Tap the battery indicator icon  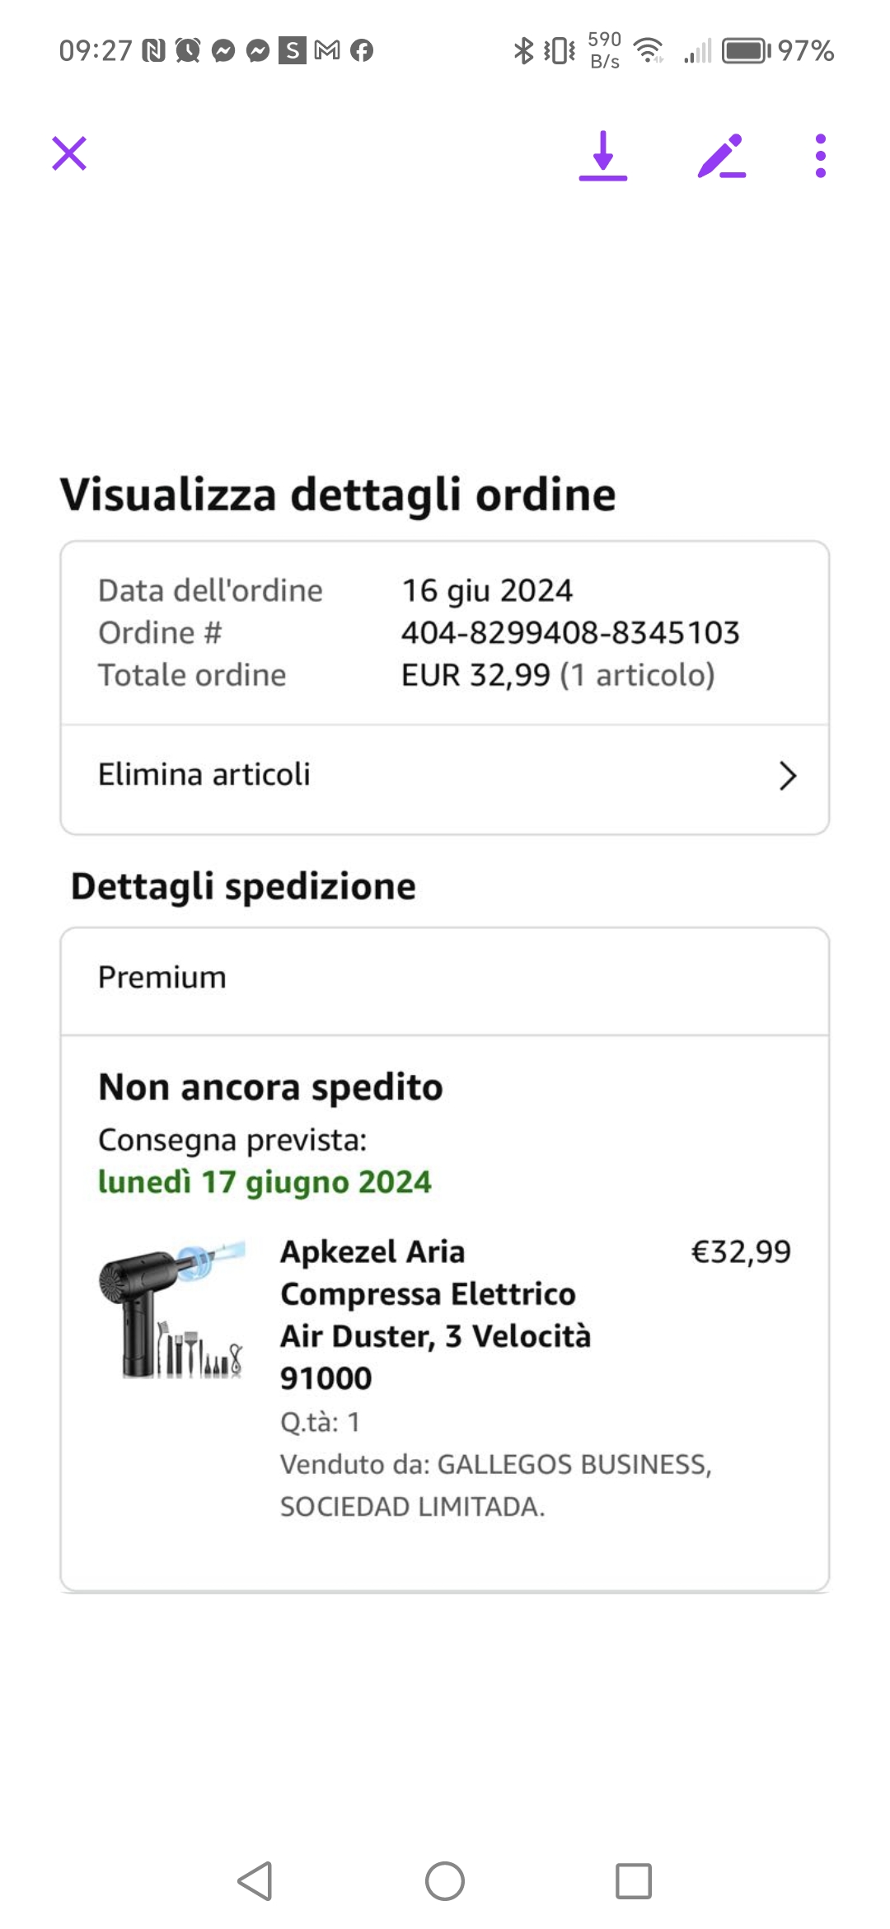click(747, 51)
